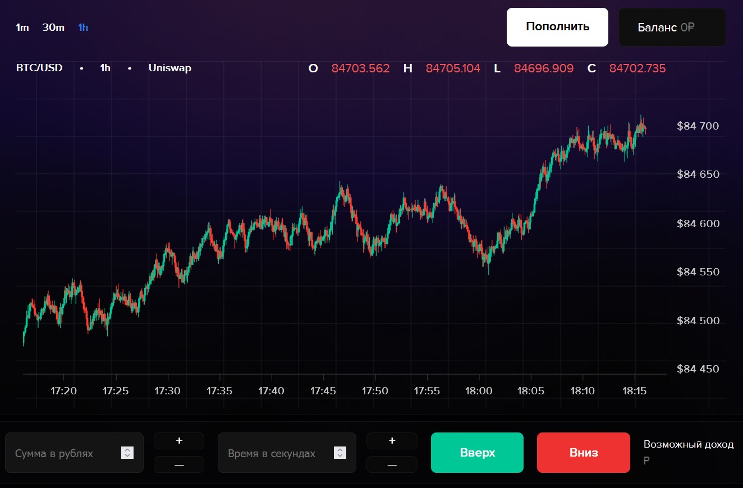Click the $84 700 price axis label
The width and height of the screenshot is (743, 488).
pos(698,126)
